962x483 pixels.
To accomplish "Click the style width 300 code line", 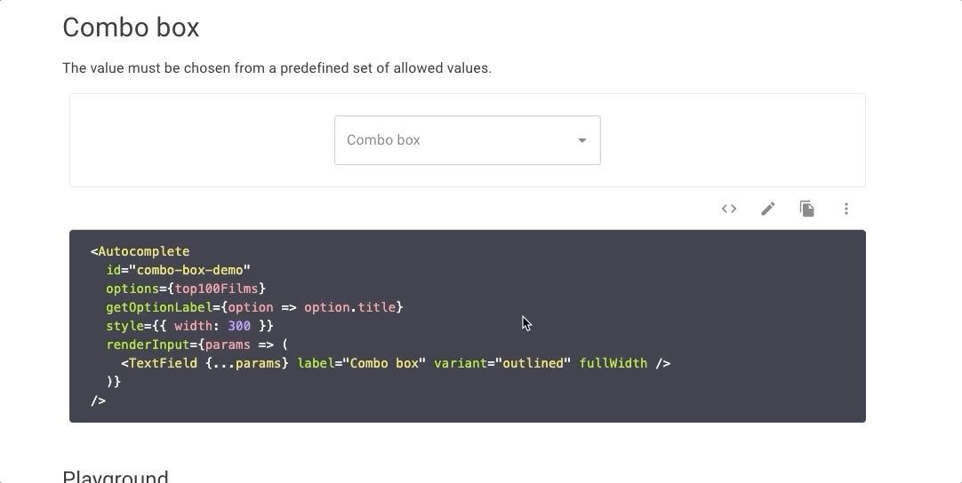I will click(189, 326).
